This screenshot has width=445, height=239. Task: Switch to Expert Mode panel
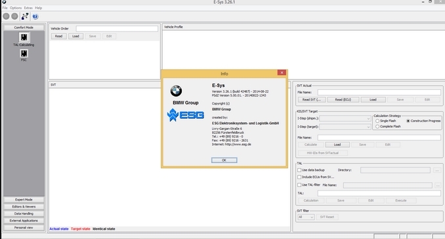[24, 200]
